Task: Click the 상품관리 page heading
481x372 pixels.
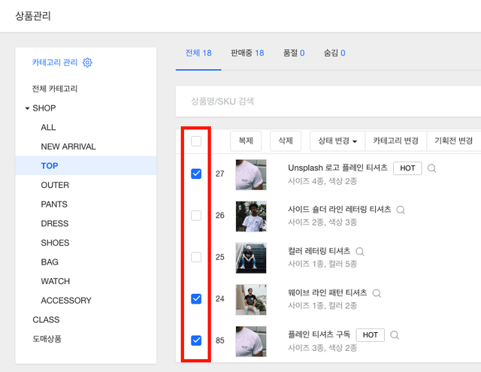Action: click(x=33, y=16)
